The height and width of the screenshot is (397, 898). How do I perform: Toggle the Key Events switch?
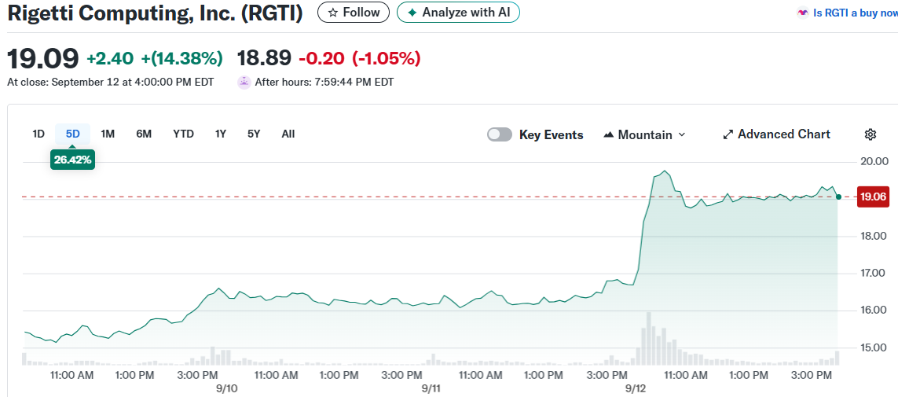(x=500, y=134)
